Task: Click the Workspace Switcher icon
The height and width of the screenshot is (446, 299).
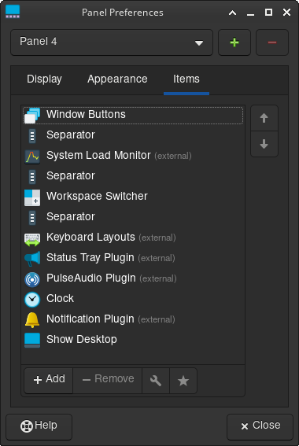Action: [x=32, y=197]
